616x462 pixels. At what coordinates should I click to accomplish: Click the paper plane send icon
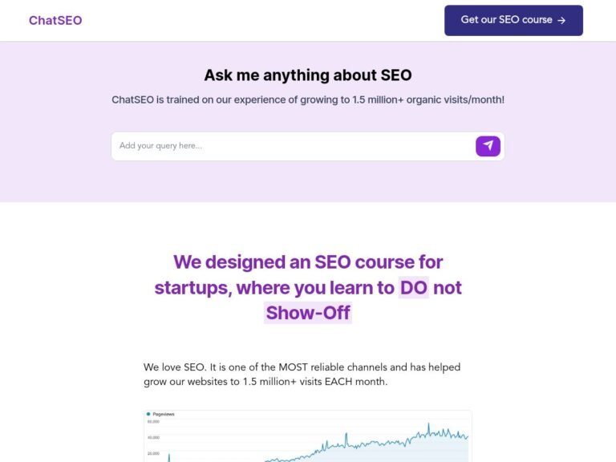coord(488,146)
